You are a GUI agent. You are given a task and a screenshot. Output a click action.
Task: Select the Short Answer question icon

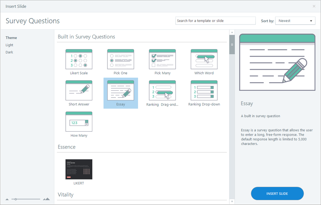pos(79,90)
